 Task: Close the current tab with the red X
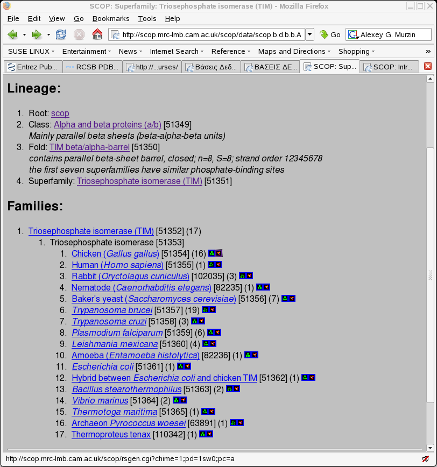coord(428,66)
